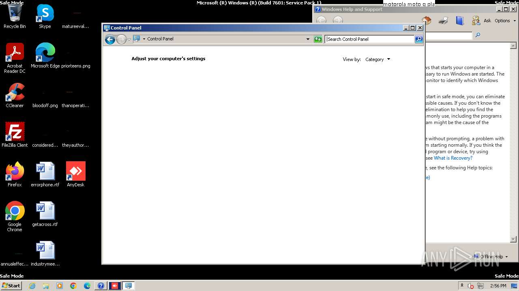Viewport: 519px width, 291px height.
Task: Browse Help using the book icon
Action: pyautogui.click(x=459, y=20)
